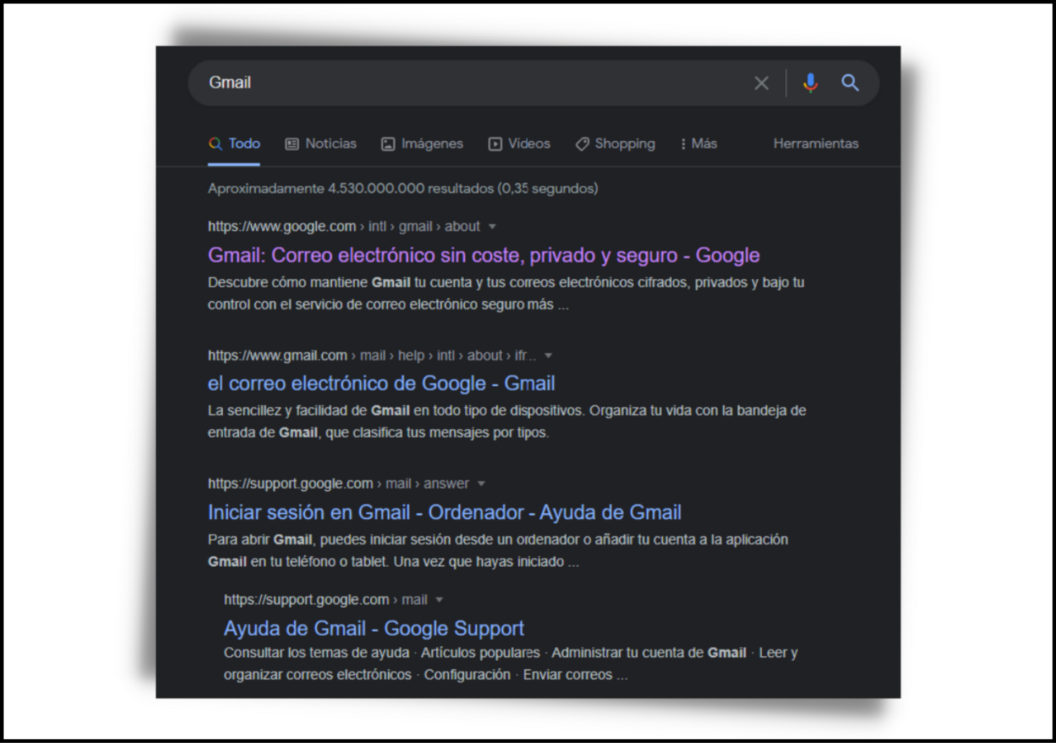Screen dimensions: 1056x743
Task: Switch to the Imágenes tab
Action: [422, 144]
